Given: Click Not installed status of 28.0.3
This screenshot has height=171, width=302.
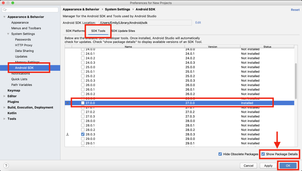Looking at the screenshot, I should (250, 134).
